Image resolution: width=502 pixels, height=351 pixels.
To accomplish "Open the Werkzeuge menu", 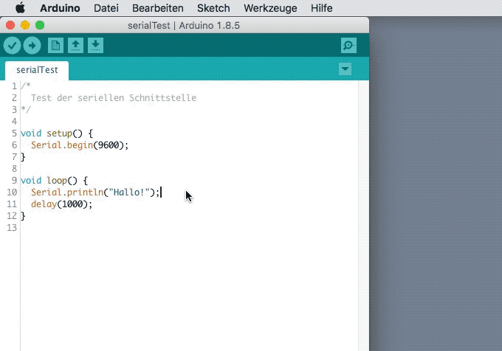I will click(x=270, y=8).
